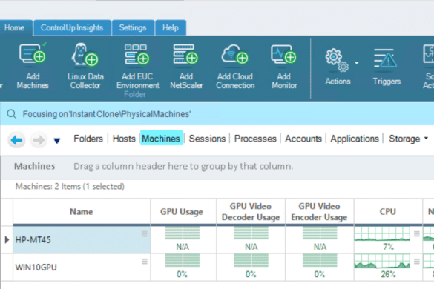Open the navigation history dropdown arrow

[57, 141]
